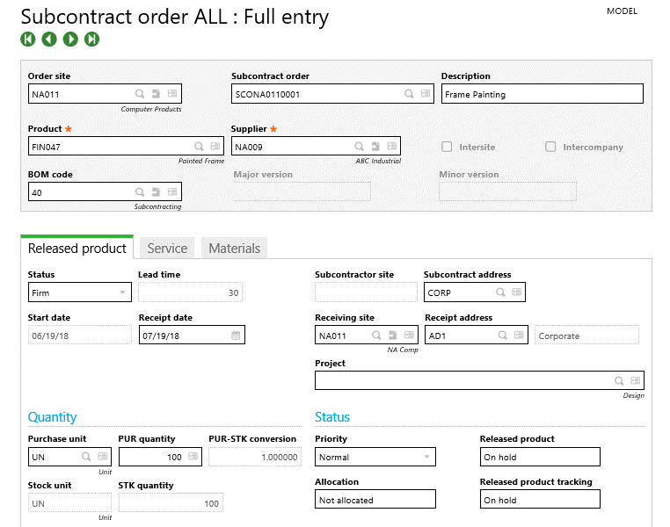Open the Receipt date calendar picker

(236, 336)
